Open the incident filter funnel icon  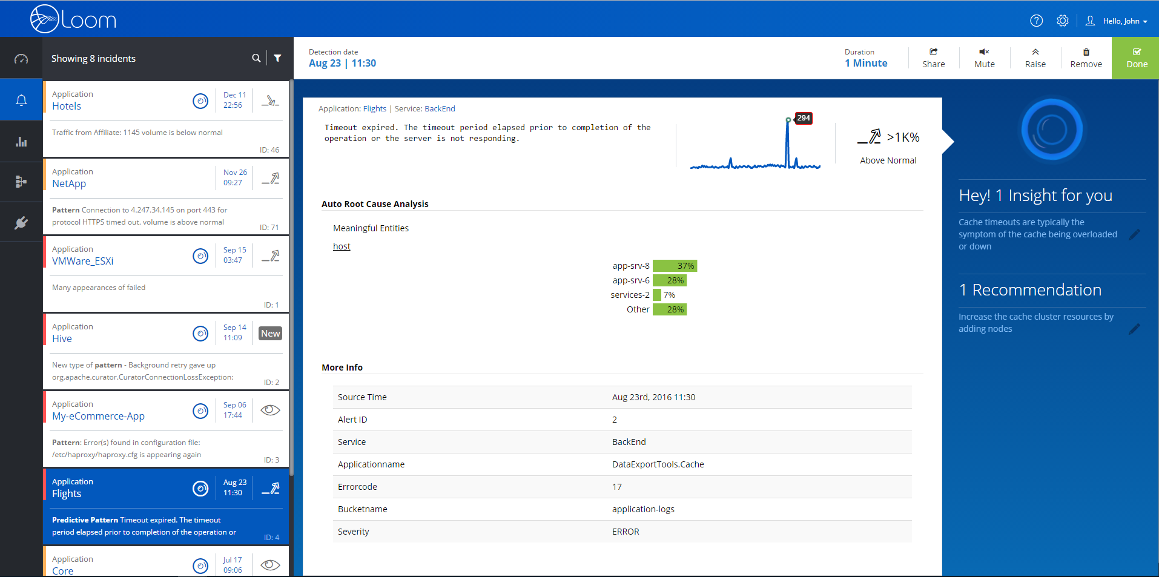click(x=277, y=58)
